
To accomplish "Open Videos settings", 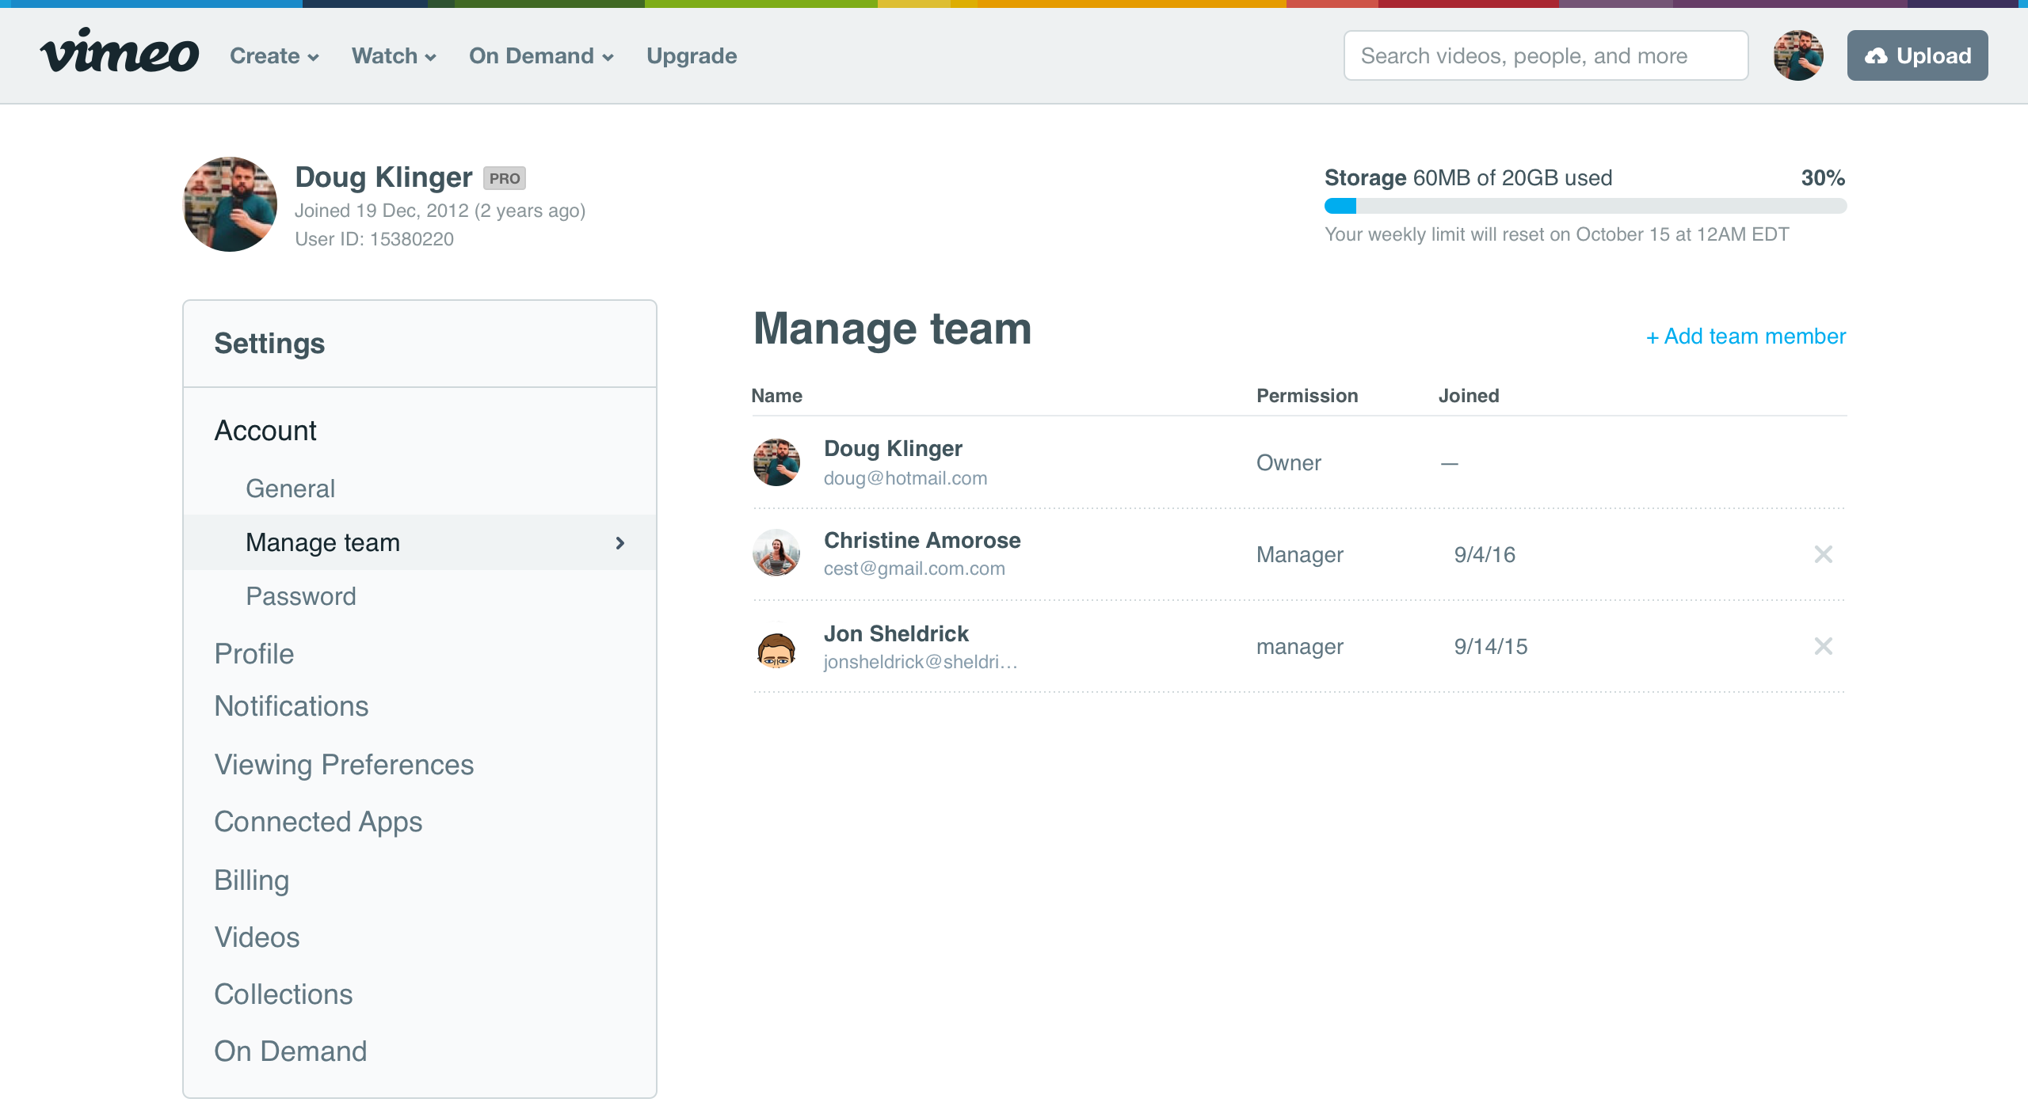I will [257, 937].
